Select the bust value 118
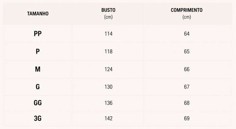The width and height of the screenshot is (236, 129). coord(108,51)
